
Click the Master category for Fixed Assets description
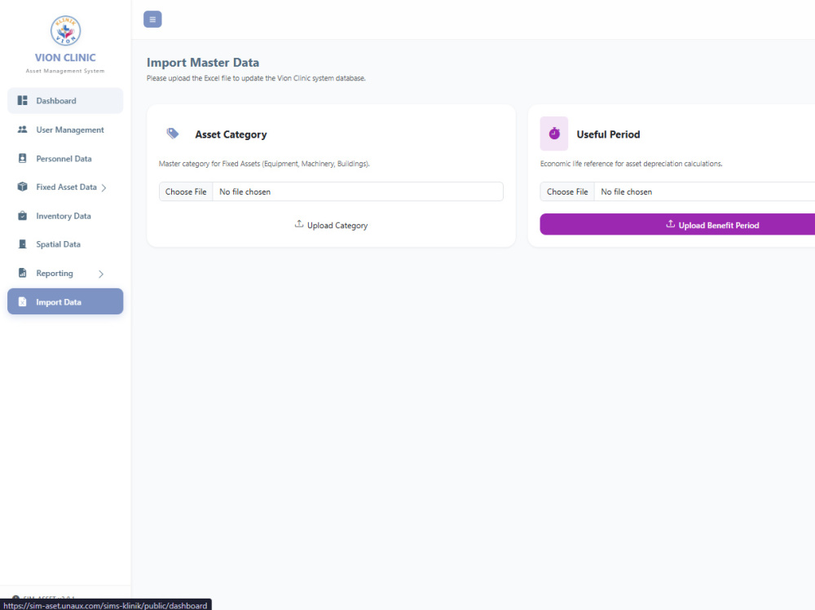click(264, 163)
